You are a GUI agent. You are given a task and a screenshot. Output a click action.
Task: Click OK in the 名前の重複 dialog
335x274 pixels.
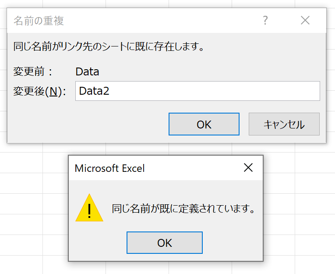tap(204, 124)
